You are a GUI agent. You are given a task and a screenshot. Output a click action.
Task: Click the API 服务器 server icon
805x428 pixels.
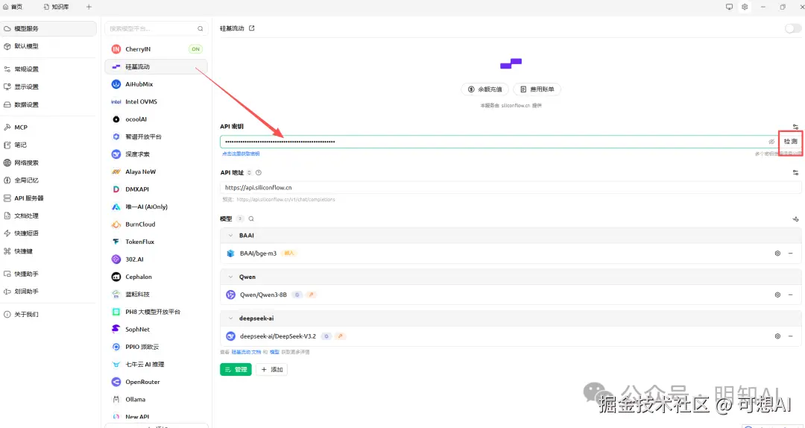point(7,198)
